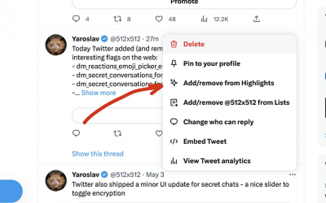326x203 pixels.
Task: Reply to the 27m Yaroslav tweet
Action: click(76, 133)
